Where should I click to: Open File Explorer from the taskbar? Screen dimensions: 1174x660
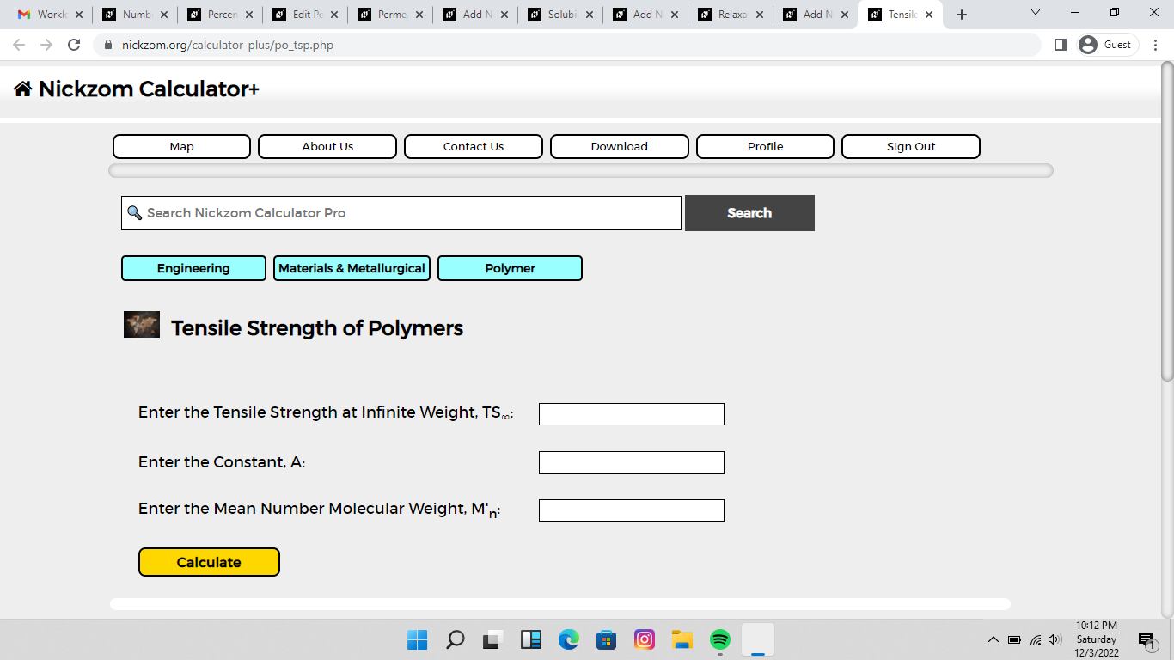pos(682,639)
